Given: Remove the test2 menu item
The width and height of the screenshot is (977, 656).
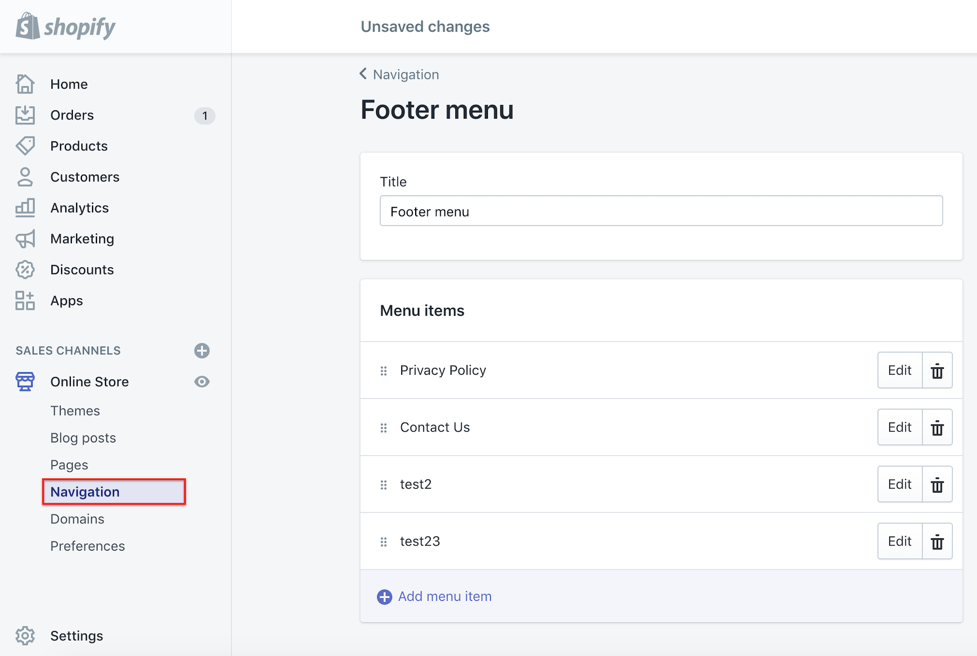Looking at the screenshot, I should pos(937,485).
